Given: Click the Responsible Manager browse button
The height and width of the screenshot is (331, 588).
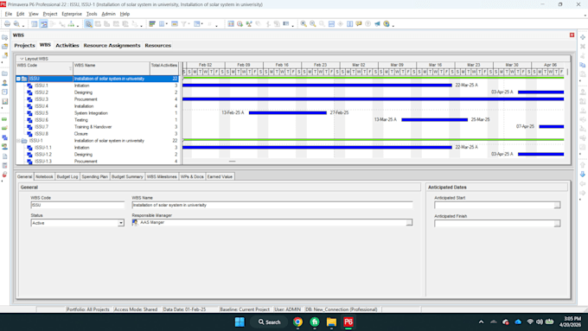Looking at the screenshot, I should click(x=409, y=223).
